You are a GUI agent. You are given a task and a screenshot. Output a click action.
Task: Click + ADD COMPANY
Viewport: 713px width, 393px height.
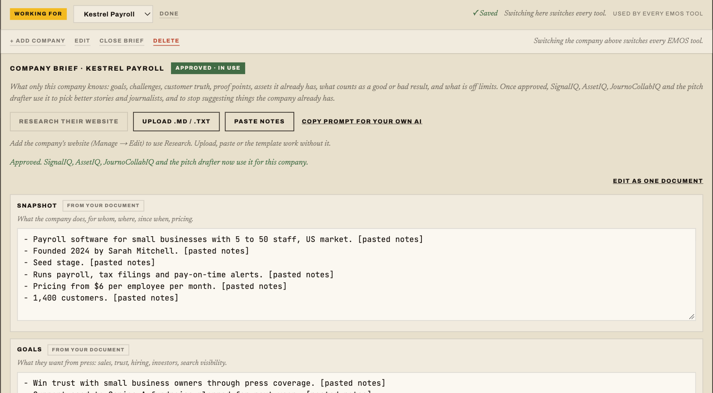[38, 41]
